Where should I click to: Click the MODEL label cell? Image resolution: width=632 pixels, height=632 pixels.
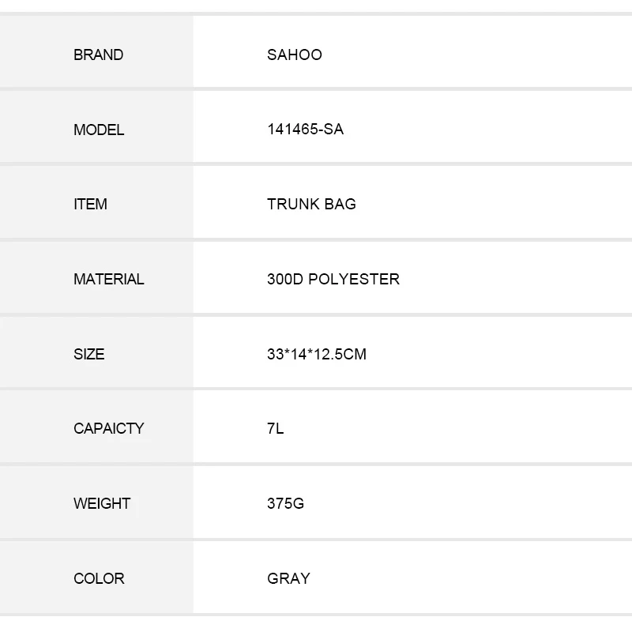pos(99,130)
